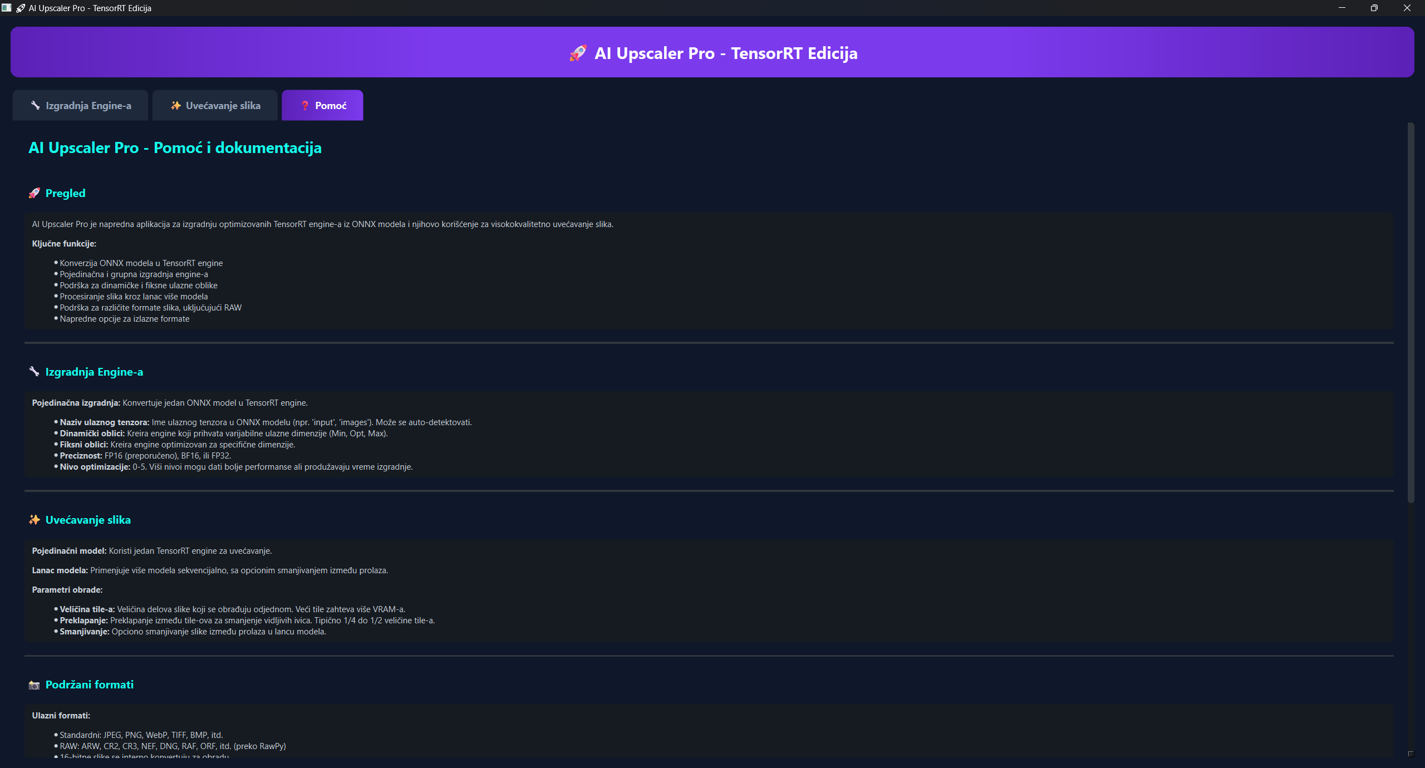Select the Pomoć tab
Viewport: 1425px width, 768px height.
pos(322,105)
